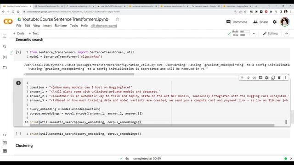Focus the browser address bar
Viewport: 294px width, 165px height.
(x=128, y=11)
